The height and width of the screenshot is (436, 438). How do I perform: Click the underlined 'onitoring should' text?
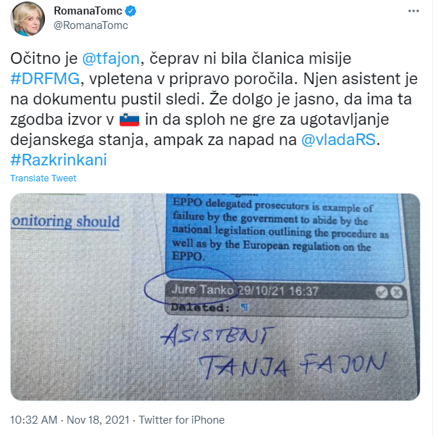(65, 222)
